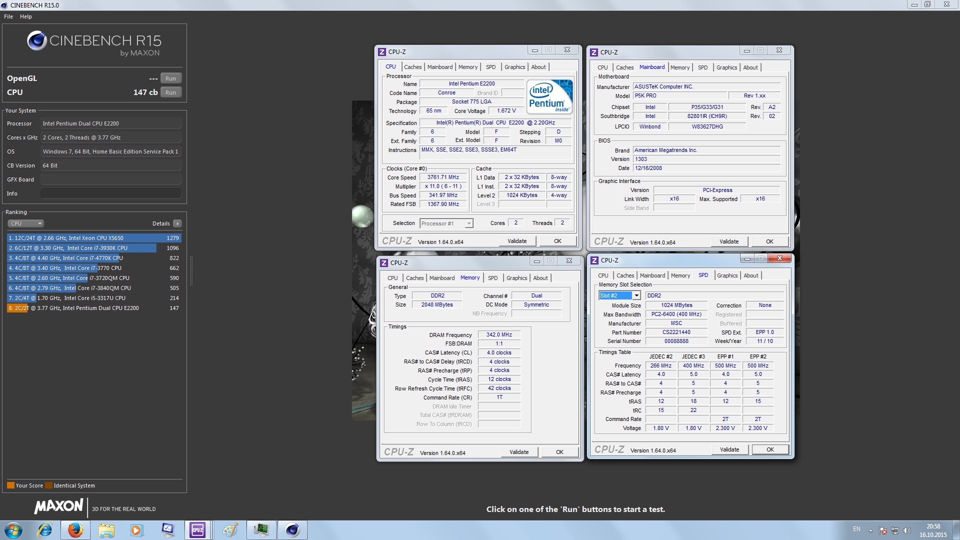Open the CPU ranking category dropdown
Viewport: 960px width, 540px height.
[x=26, y=223]
